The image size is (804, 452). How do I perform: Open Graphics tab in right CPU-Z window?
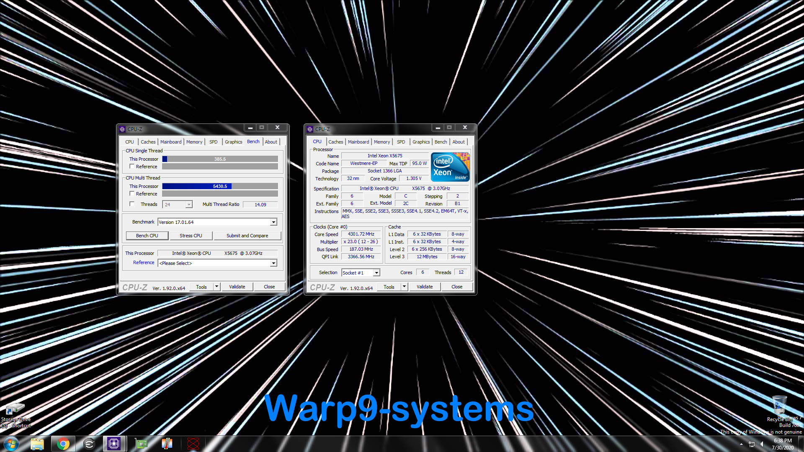click(x=421, y=142)
